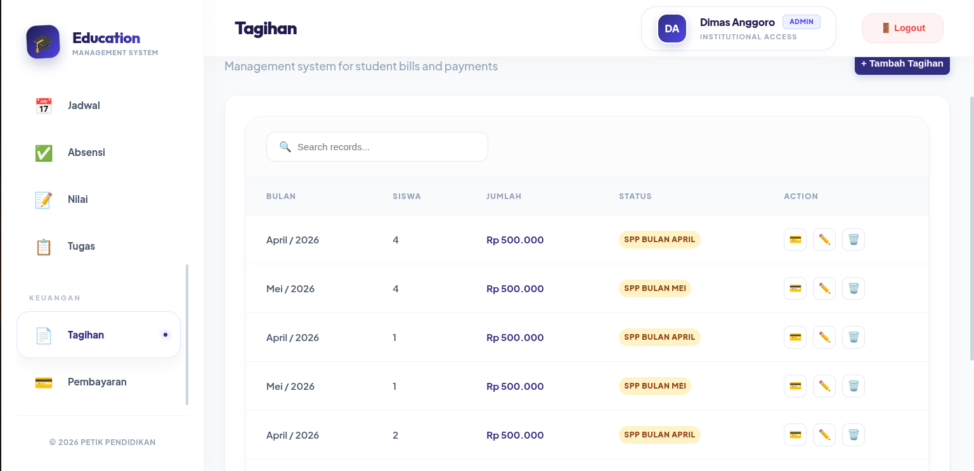The image size is (974, 471).
Task: Click the document icon beside Tagihan
Action: (43, 335)
